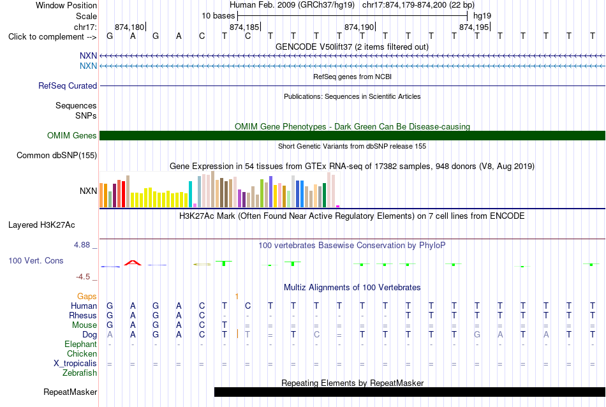Click the -4.5 lower conservation scale value
This screenshot has height=407, width=606.
[x=83, y=277]
